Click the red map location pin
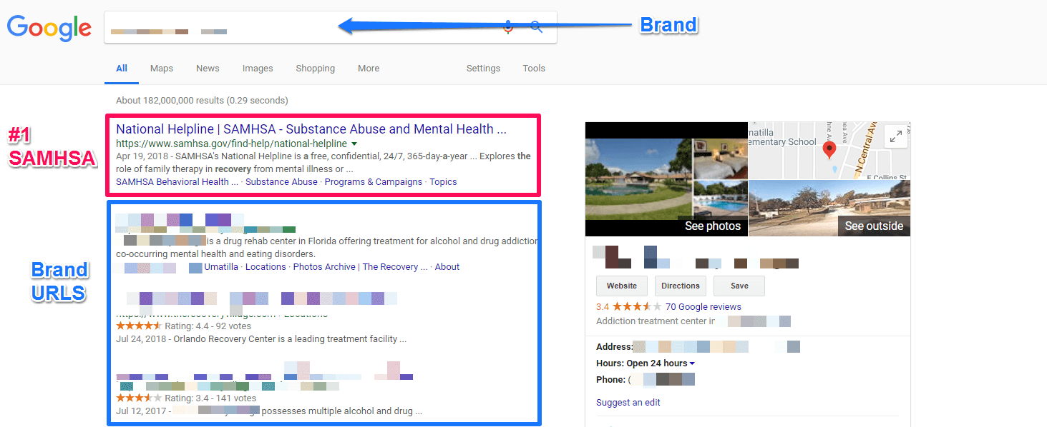The image size is (1047, 427). tap(829, 150)
